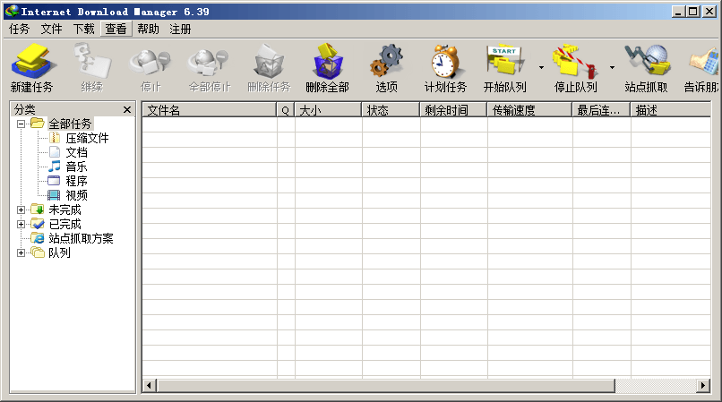Sort by 文件名 column header

(x=209, y=110)
